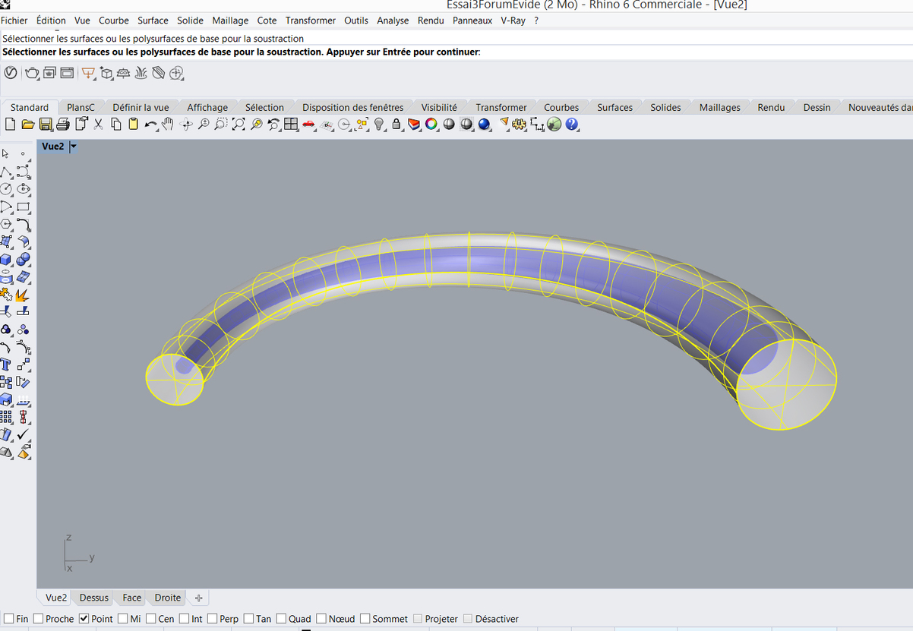Open the Vue2 viewport title dropdown arrow

click(74, 147)
